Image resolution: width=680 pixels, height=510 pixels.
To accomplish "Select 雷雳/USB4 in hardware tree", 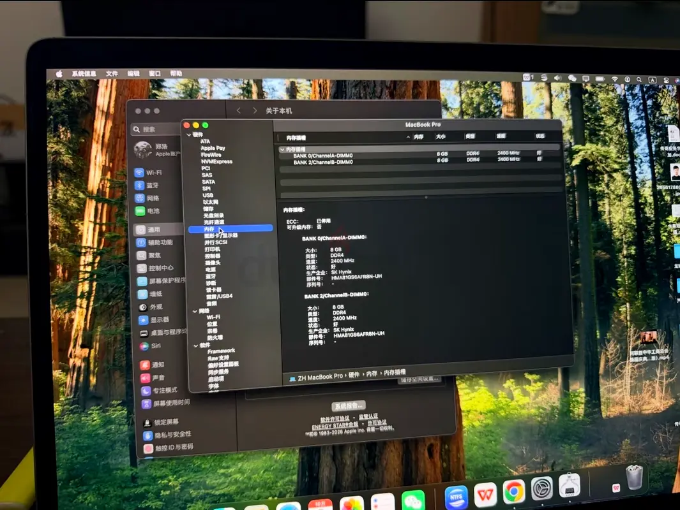I will 220,296.
